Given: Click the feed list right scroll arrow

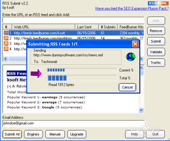Looking at the screenshot, I should pos(141,59).
